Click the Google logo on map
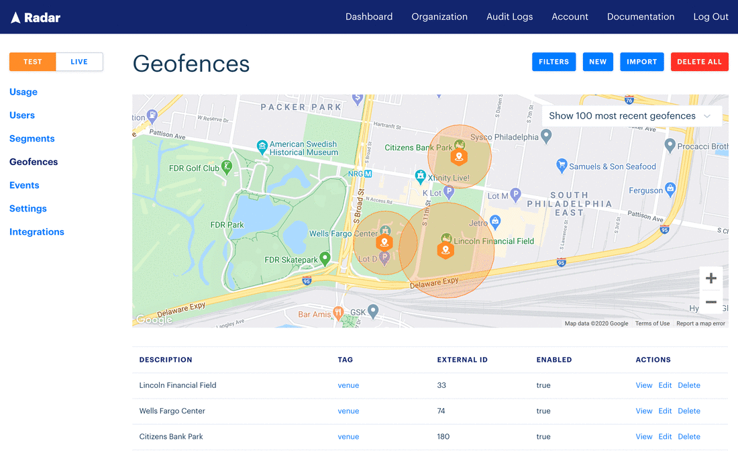 154,319
